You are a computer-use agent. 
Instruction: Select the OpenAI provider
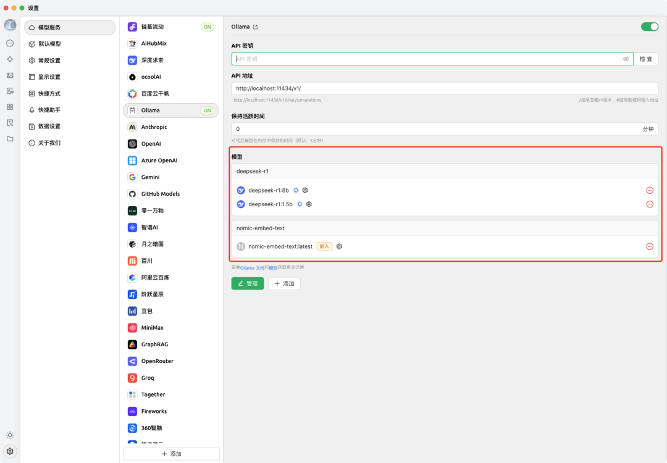170,144
